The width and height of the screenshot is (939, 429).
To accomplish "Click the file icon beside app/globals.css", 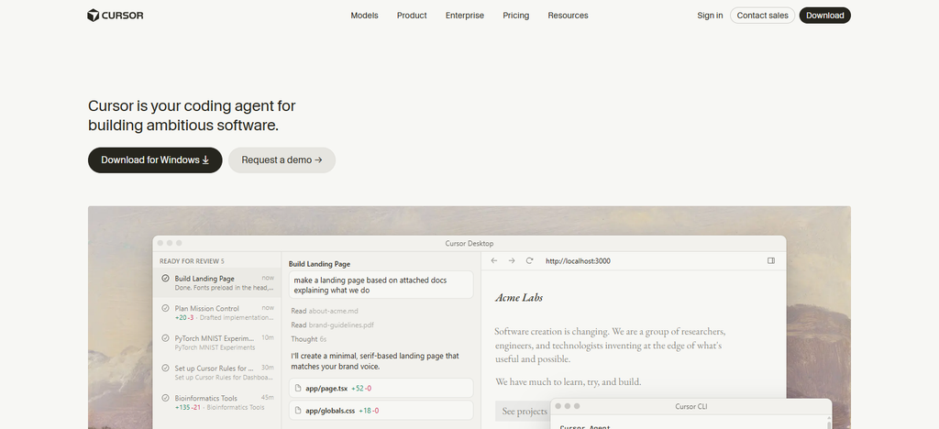I will [x=298, y=411].
